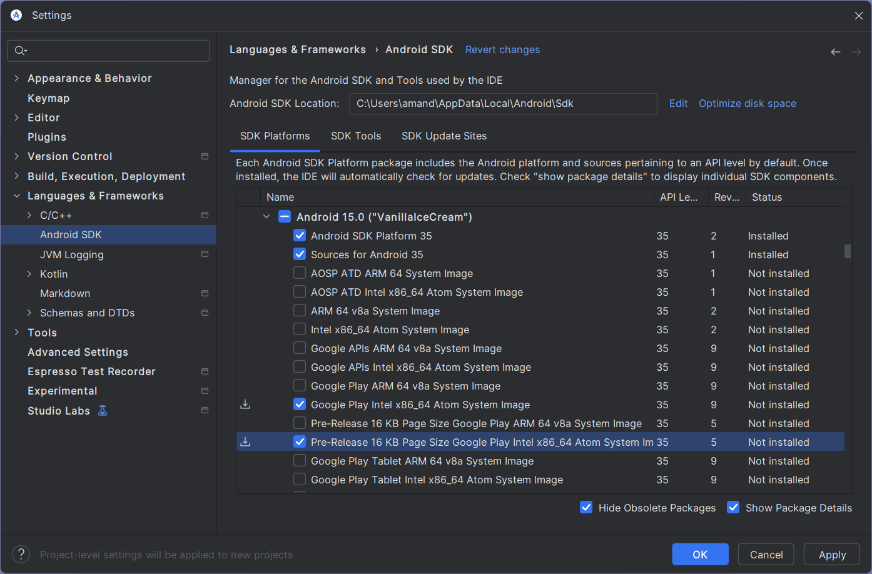Expand Appearance & Behavior in the sidebar
The height and width of the screenshot is (574, 872).
[16, 78]
